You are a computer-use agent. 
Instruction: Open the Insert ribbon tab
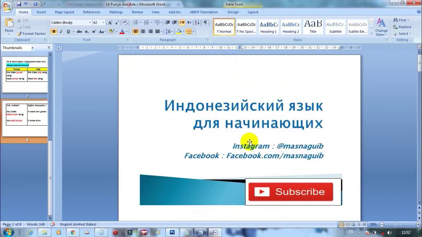41,12
